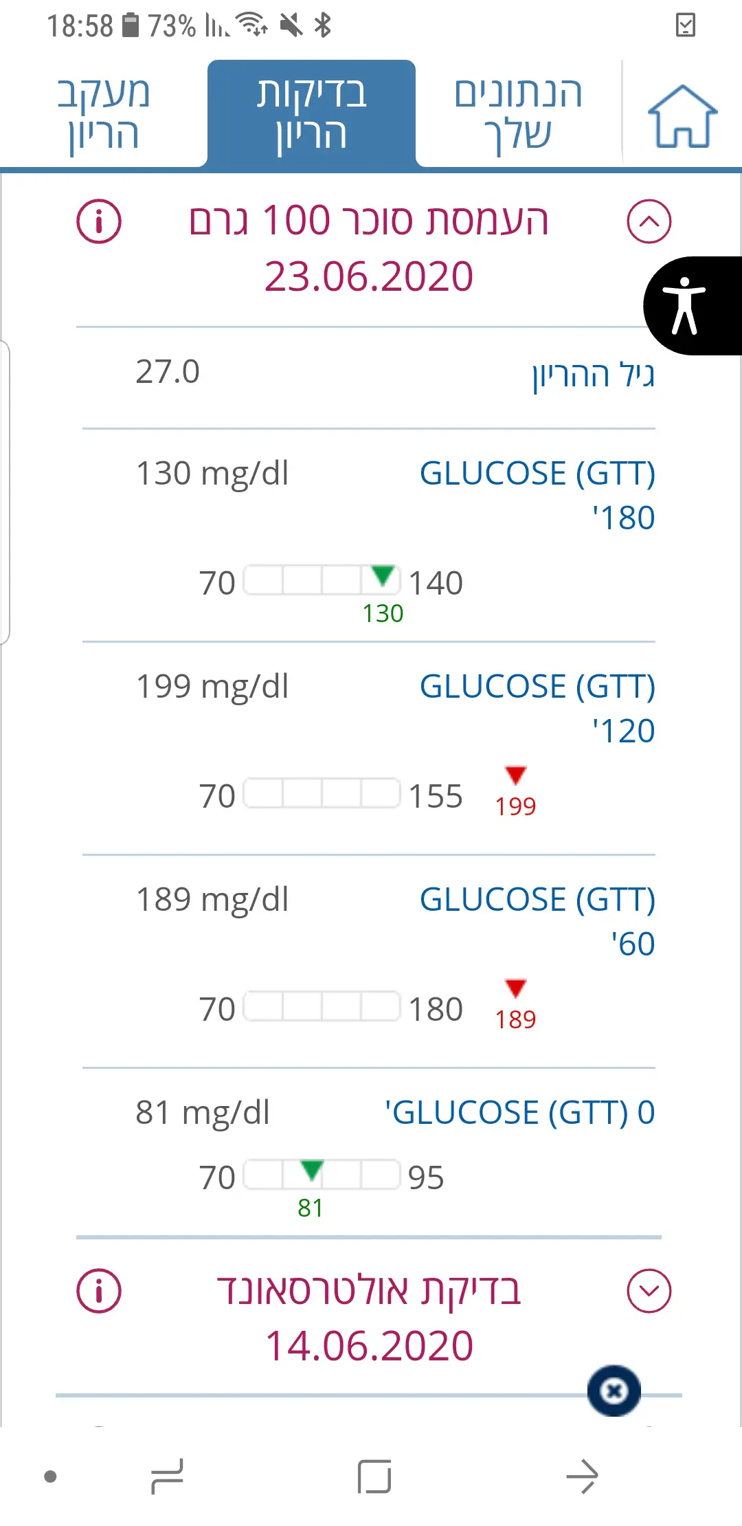Tap the GLUCOSE (GTT) 60' result label
Viewport: 742px width, 1526px height.
(537, 921)
